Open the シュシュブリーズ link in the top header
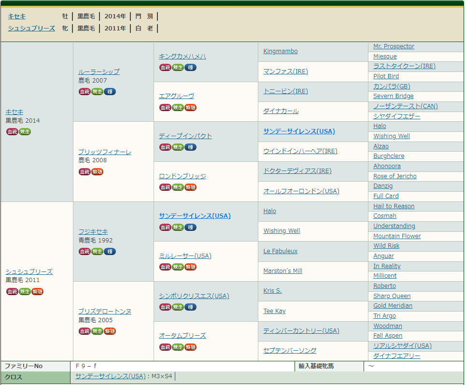 (x=31, y=29)
